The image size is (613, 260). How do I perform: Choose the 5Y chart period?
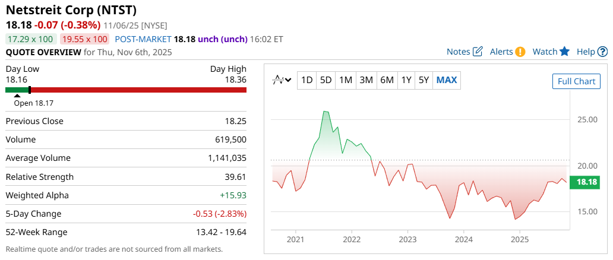coord(424,80)
